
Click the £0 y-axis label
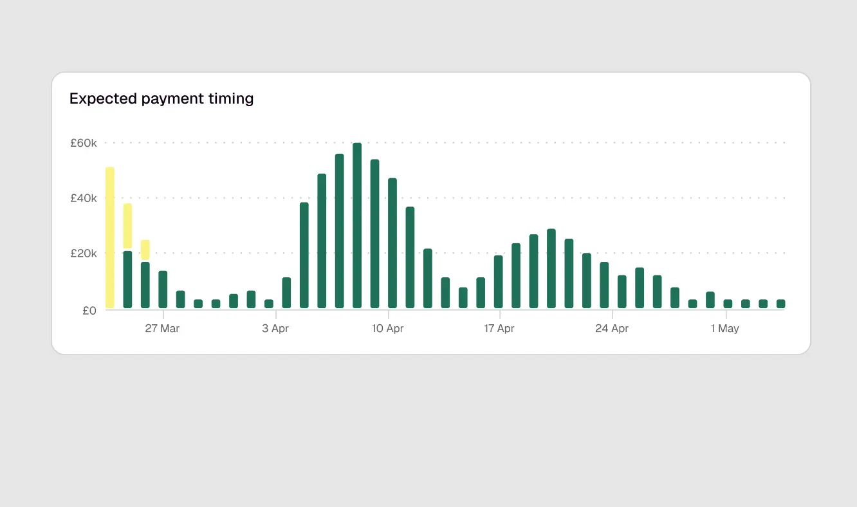[89, 311]
